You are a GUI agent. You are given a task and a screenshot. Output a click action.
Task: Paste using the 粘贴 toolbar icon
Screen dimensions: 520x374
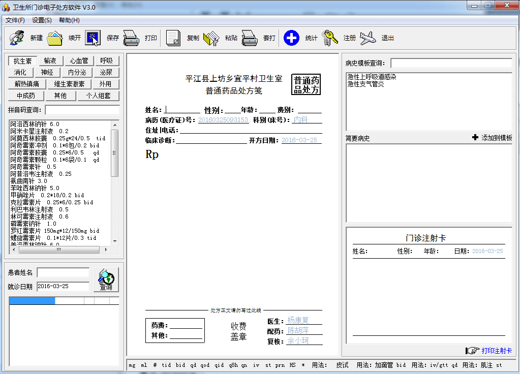click(x=211, y=38)
